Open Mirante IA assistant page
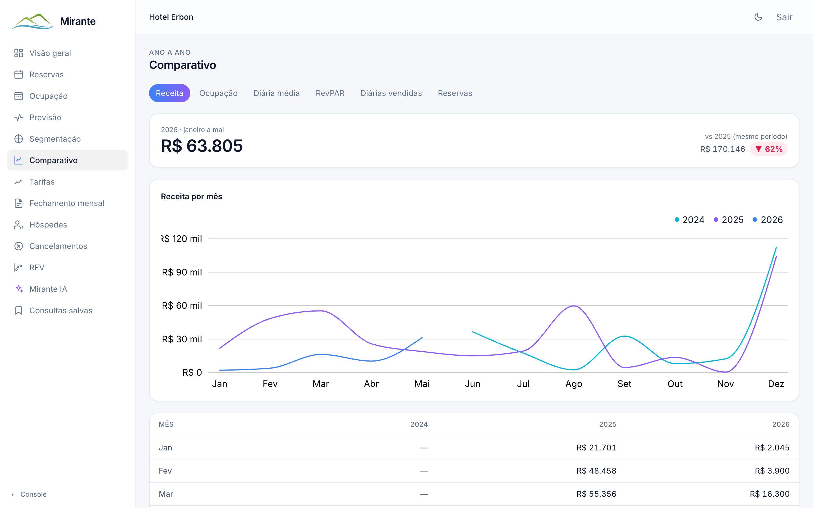This screenshot has height=508, width=813. pos(67,289)
